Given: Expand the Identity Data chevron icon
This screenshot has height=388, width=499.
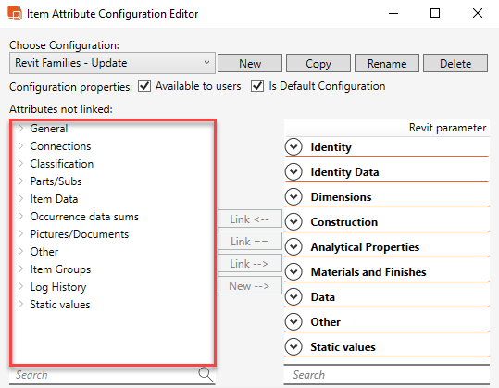Looking at the screenshot, I should (293, 172).
